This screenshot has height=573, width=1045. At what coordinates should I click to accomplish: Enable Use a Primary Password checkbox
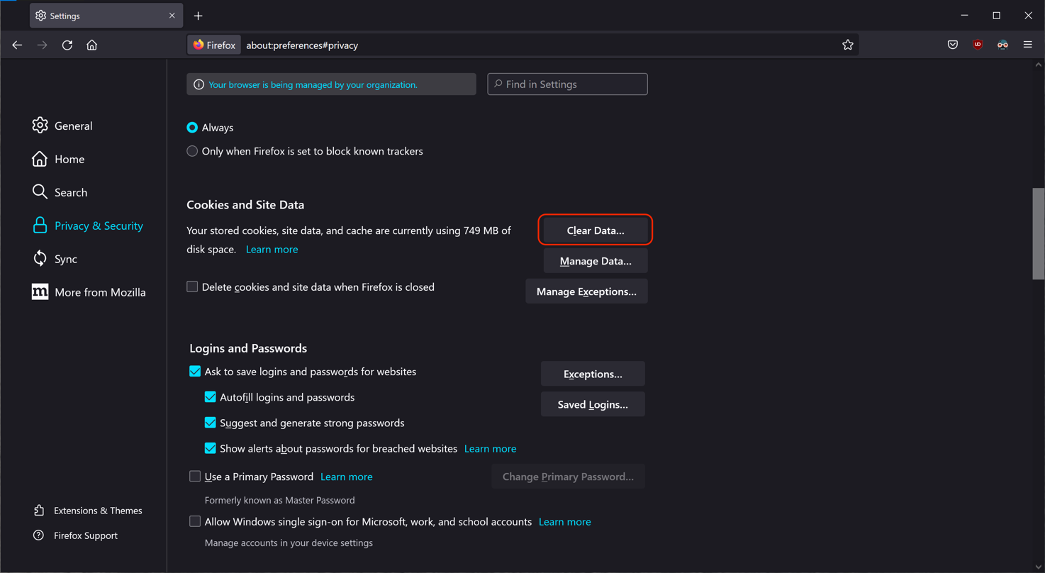[195, 477]
